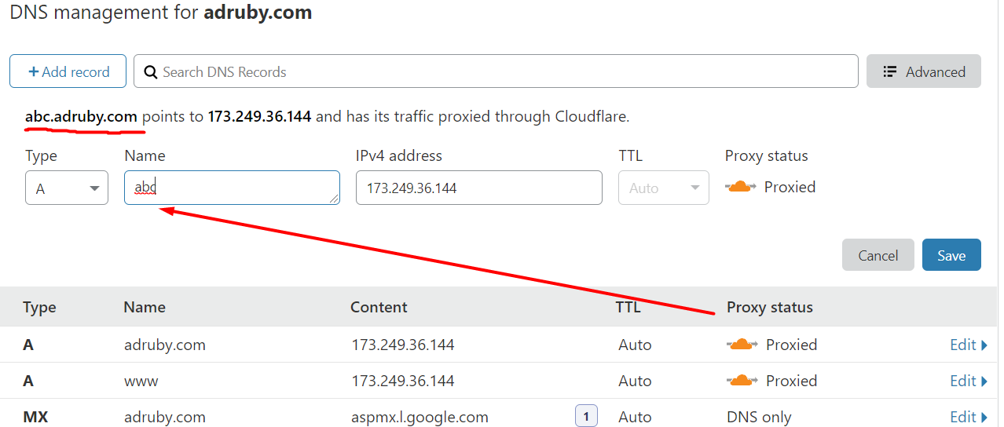Screen dimensions: 1004x427
Task: Click the Type column header
Action: (x=39, y=307)
